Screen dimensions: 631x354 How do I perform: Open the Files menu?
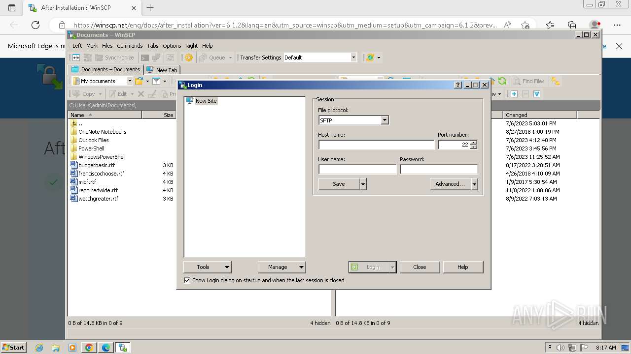point(107,46)
